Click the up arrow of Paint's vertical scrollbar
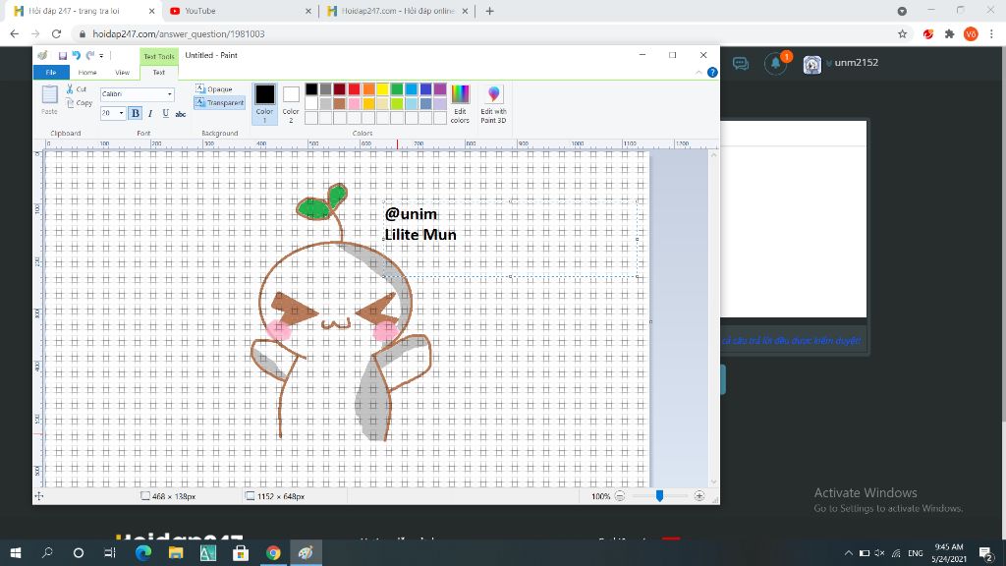 click(x=713, y=154)
